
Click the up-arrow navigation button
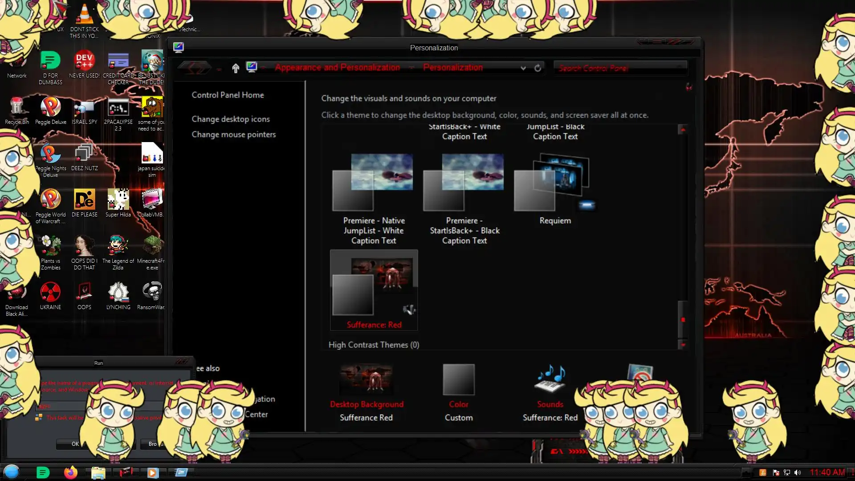tap(236, 68)
